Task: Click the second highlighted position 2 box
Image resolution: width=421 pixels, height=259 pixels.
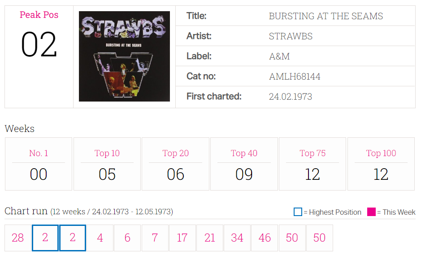Action: [x=73, y=238]
